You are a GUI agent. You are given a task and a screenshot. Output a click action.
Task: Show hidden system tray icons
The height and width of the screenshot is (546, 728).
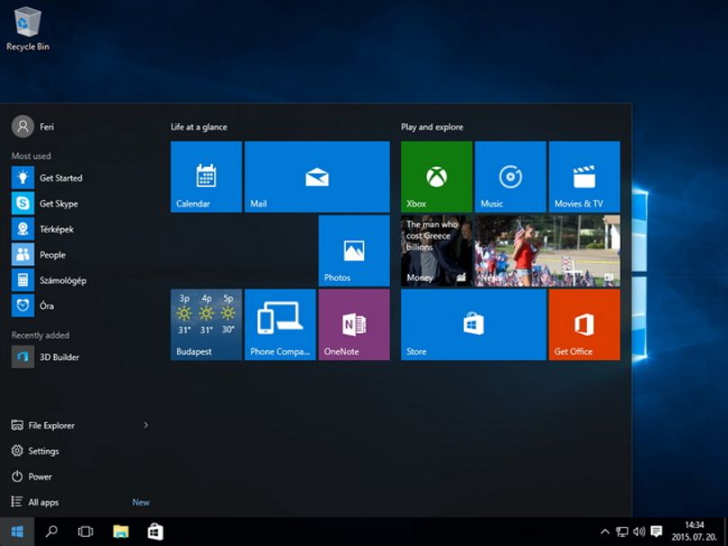coord(605,532)
